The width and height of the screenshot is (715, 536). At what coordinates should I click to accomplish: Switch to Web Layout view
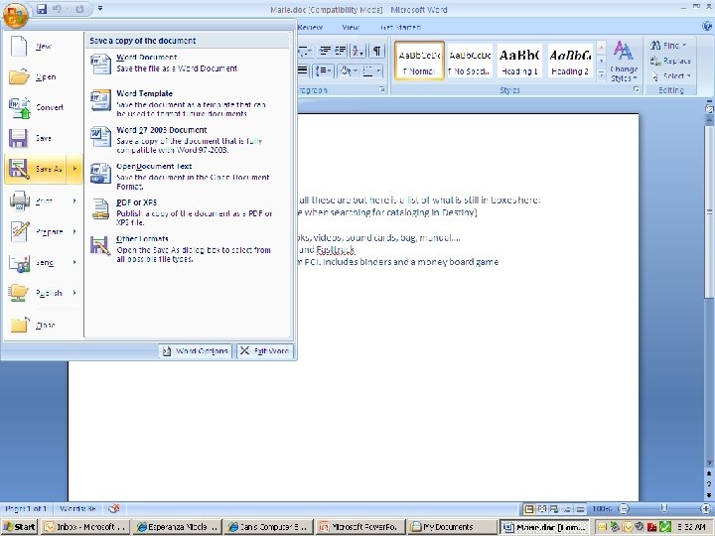point(554,508)
